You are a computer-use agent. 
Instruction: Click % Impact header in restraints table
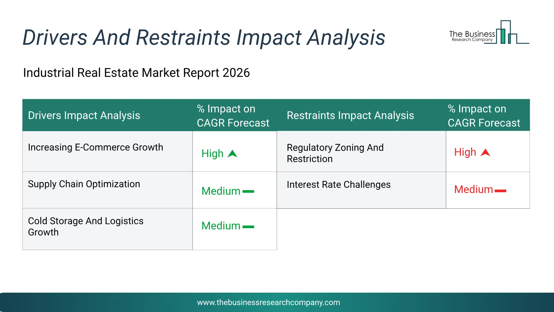click(484, 116)
